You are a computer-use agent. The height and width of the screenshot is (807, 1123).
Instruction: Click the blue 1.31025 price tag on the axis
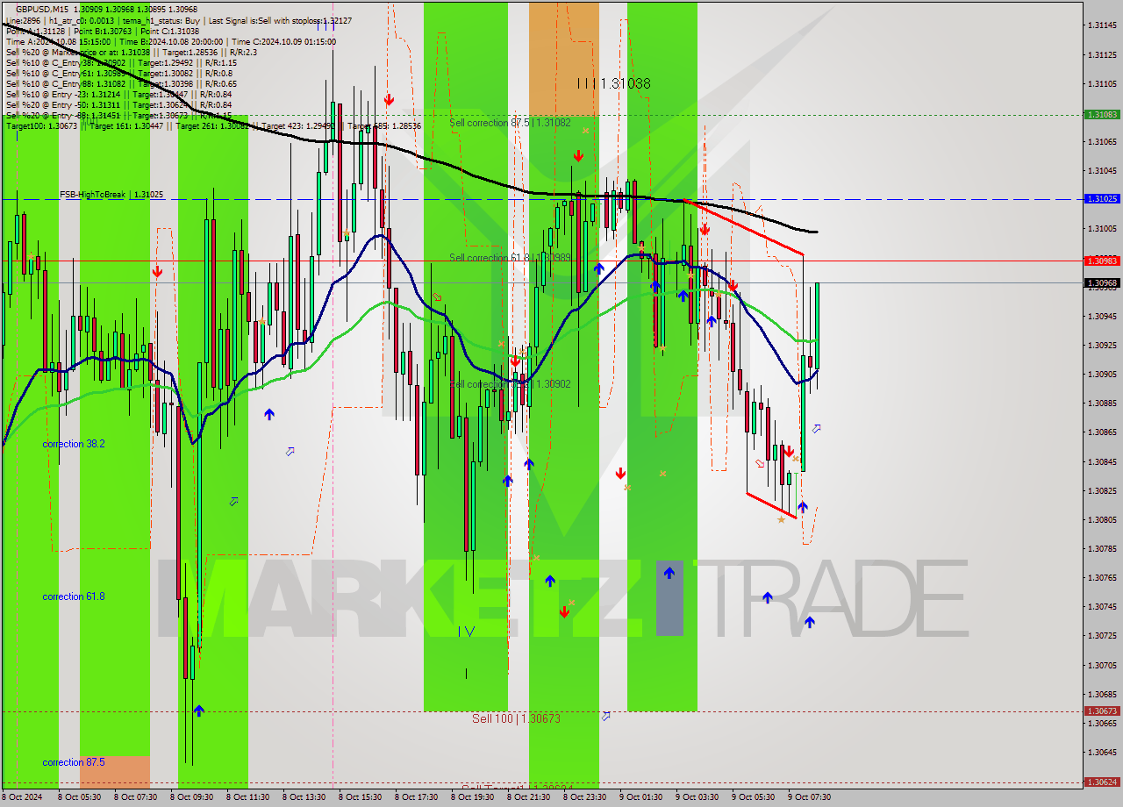[x=1102, y=199]
